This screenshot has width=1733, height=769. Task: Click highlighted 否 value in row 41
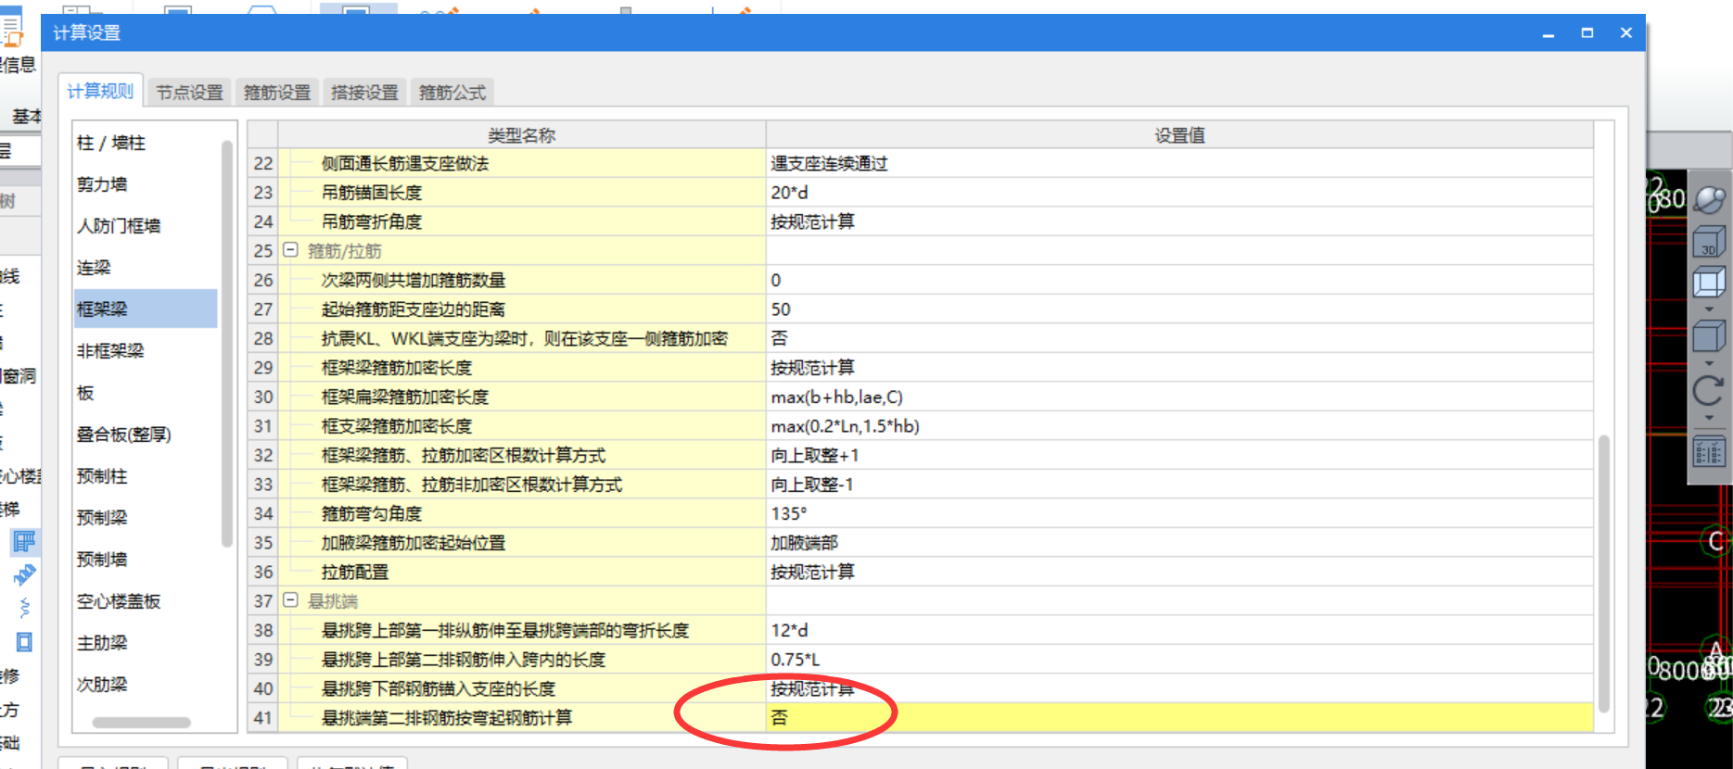coord(1179,718)
